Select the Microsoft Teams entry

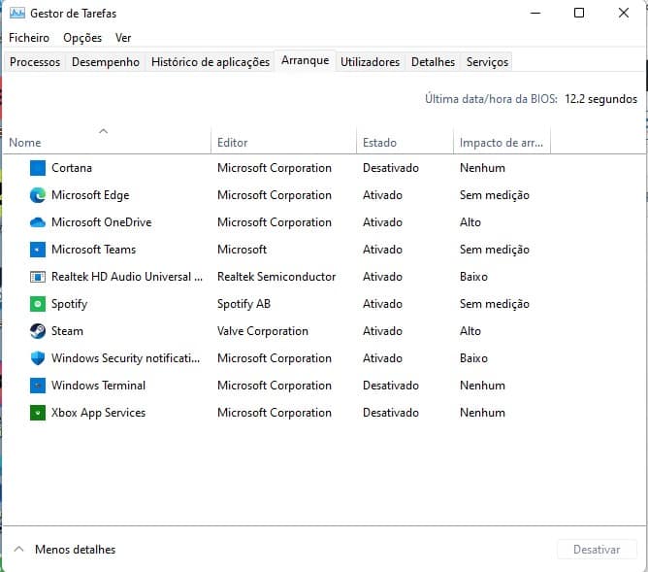tap(93, 250)
